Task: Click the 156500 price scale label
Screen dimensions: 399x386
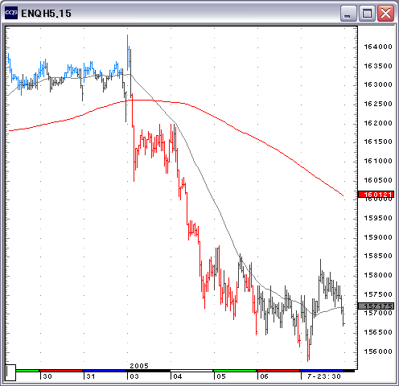Action: (378, 332)
